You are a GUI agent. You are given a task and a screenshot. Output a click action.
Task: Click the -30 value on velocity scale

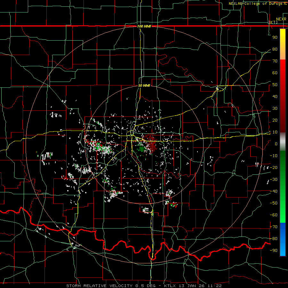(x=274, y=180)
